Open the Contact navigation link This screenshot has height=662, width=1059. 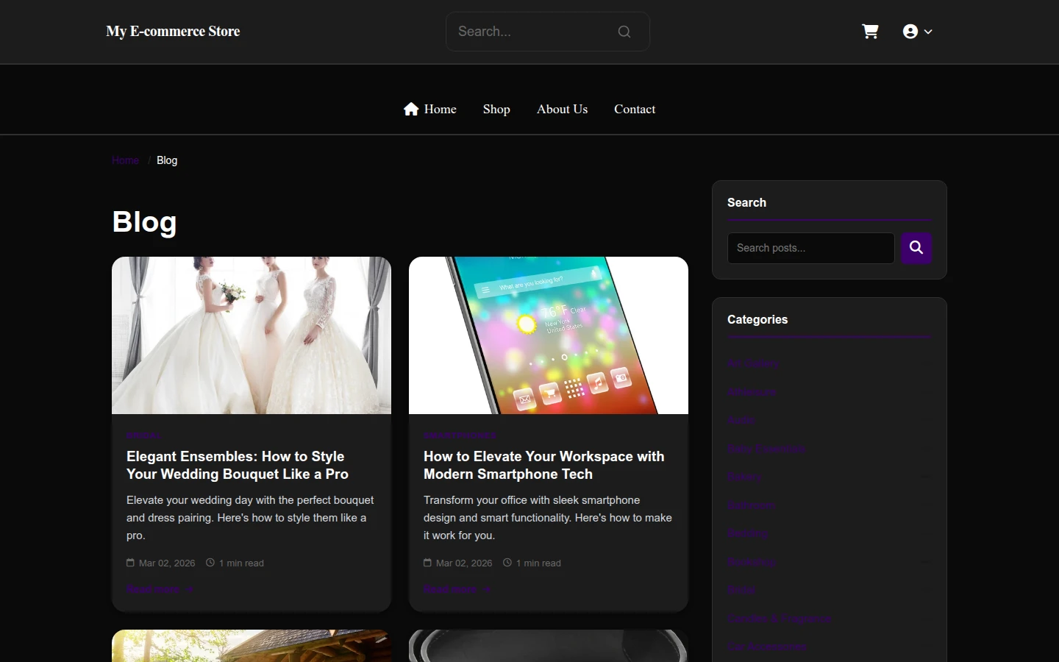pyautogui.click(x=635, y=109)
